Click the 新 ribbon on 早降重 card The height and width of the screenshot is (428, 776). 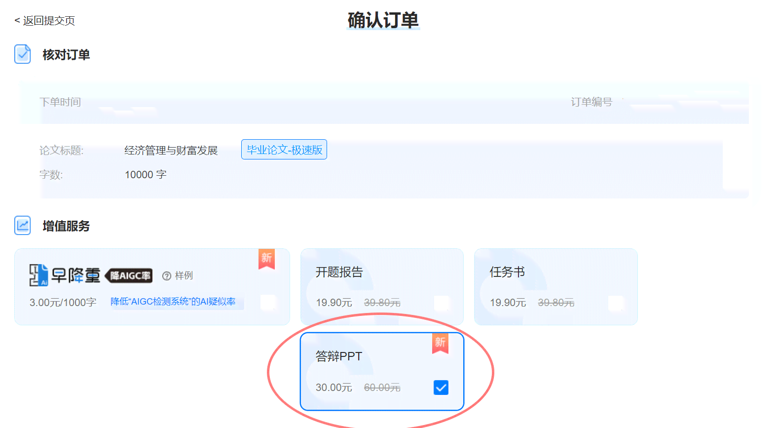tap(266, 259)
